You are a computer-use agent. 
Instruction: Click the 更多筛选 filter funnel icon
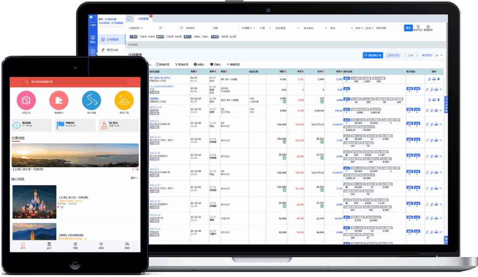[x=418, y=28]
